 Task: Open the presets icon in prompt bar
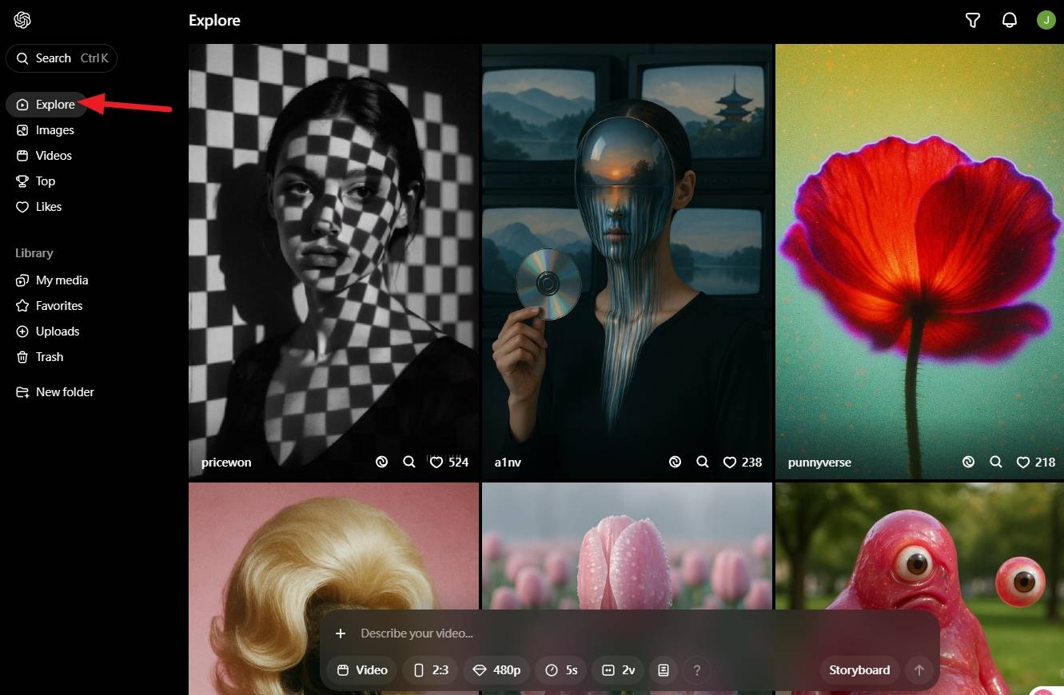click(x=664, y=670)
